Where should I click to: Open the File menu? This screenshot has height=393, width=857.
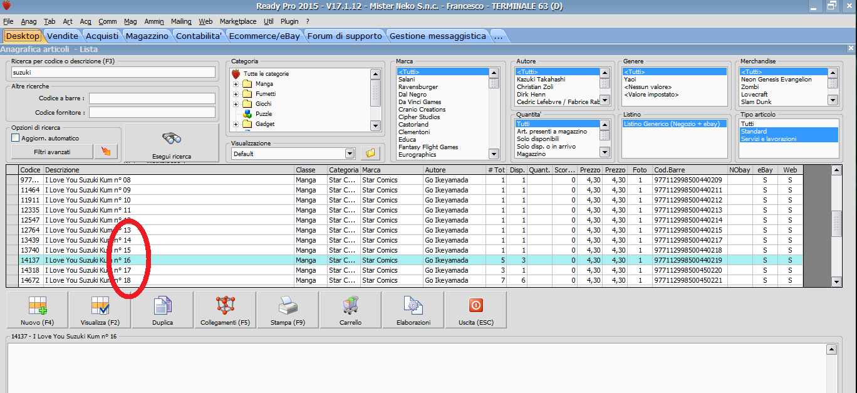8,21
